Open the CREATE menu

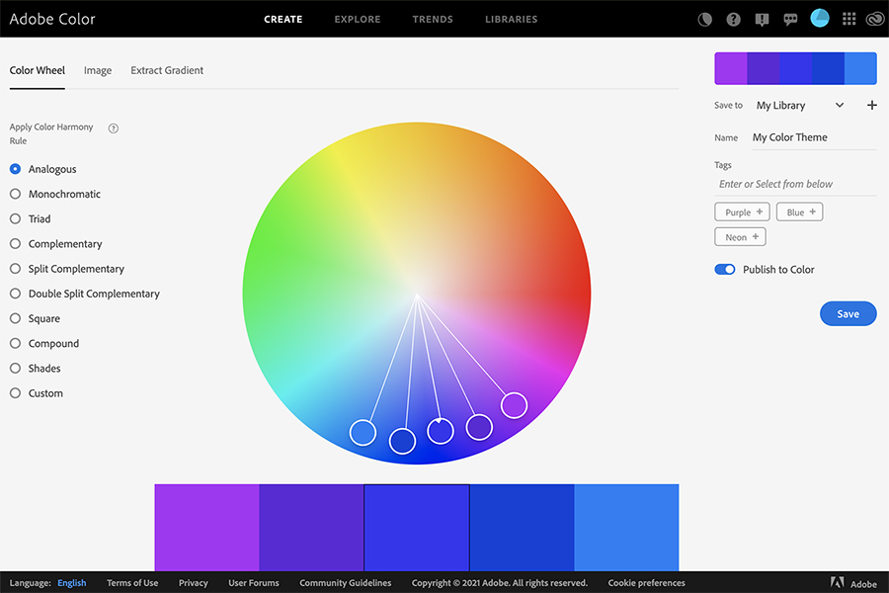click(x=283, y=20)
